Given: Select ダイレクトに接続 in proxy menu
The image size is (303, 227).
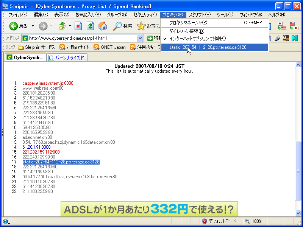Looking at the screenshot, I should coord(214,31).
